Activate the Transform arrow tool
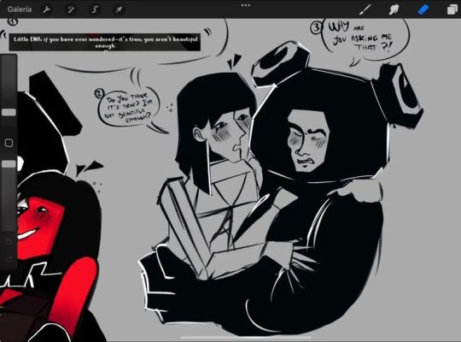 [119, 9]
